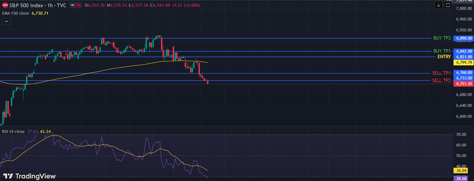Image resolution: width=474 pixels, height=181 pixels.
Task: Click the blue 6,890.00 price axis tag
Action: (x=464, y=38)
